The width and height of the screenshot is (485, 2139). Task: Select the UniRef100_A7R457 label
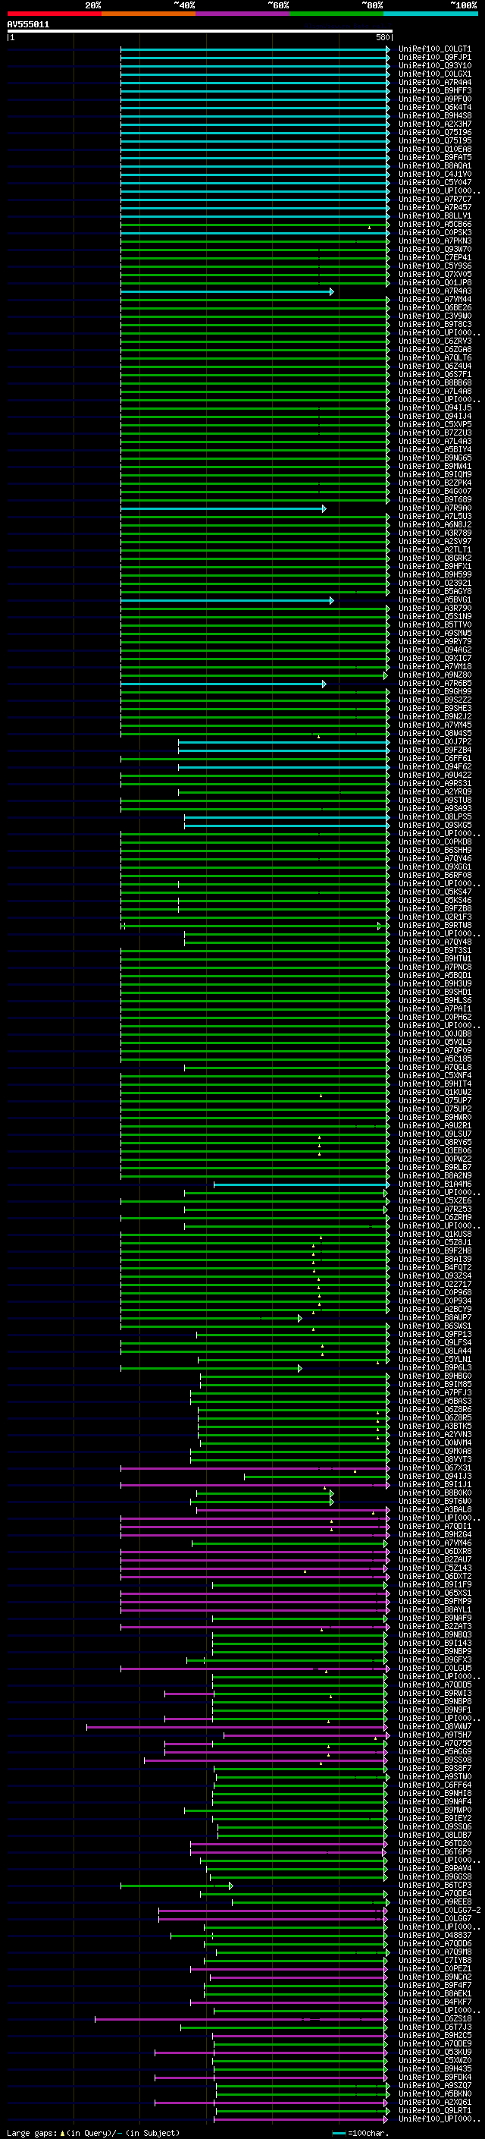pos(434,209)
